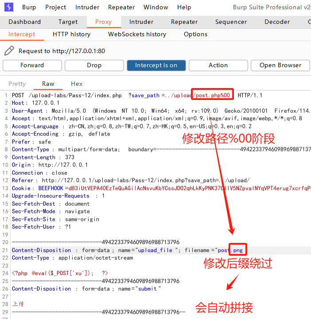The height and width of the screenshot is (319, 311).
Task: Open the Project menu
Action: point(56,8)
